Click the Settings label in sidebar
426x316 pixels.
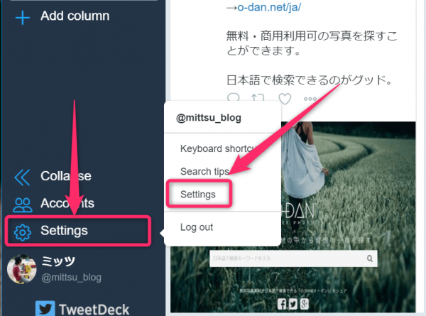tap(64, 230)
